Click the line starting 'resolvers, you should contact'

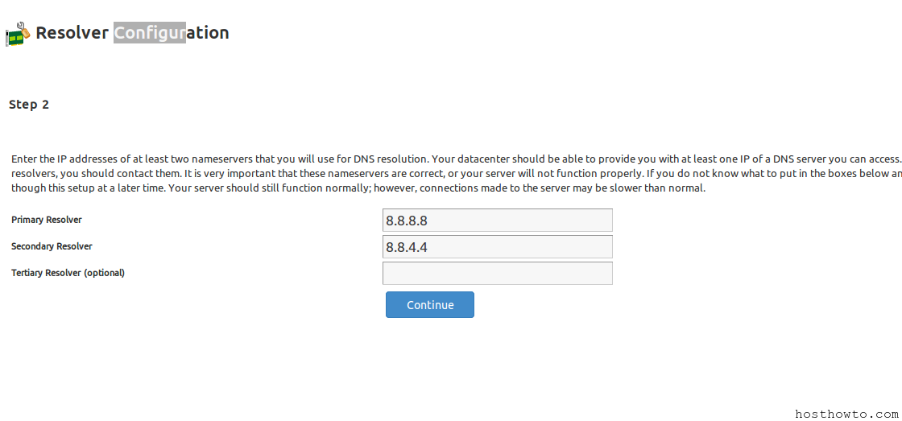pyautogui.click(x=456, y=174)
